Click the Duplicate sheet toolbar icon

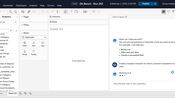pos(29,11)
